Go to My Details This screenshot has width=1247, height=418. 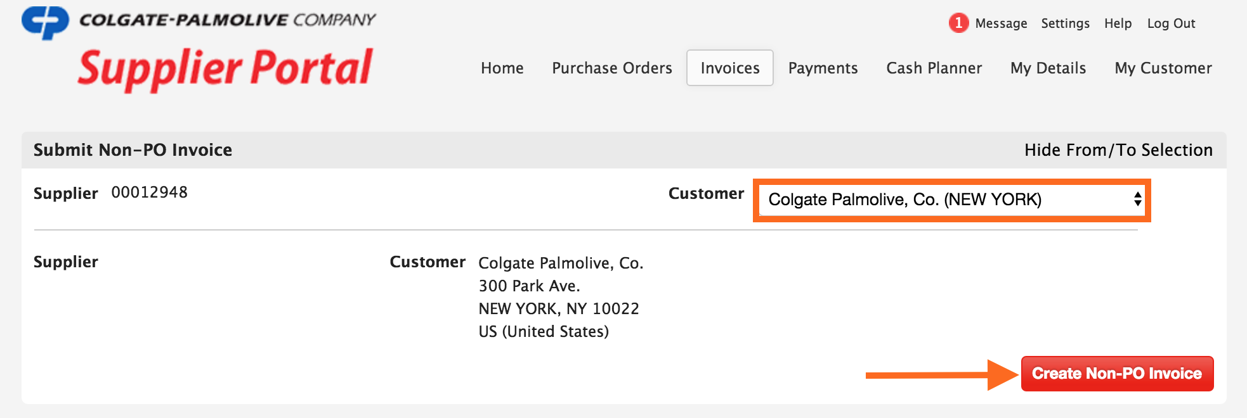coord(1048,68)
